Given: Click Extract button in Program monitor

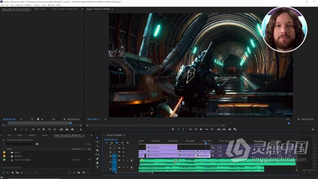Looking at the screenshot, I should coord(224,129).
